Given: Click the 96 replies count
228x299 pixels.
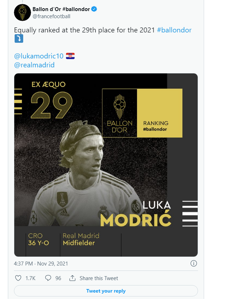Looking at the screenshot, I should click(58, 278).
